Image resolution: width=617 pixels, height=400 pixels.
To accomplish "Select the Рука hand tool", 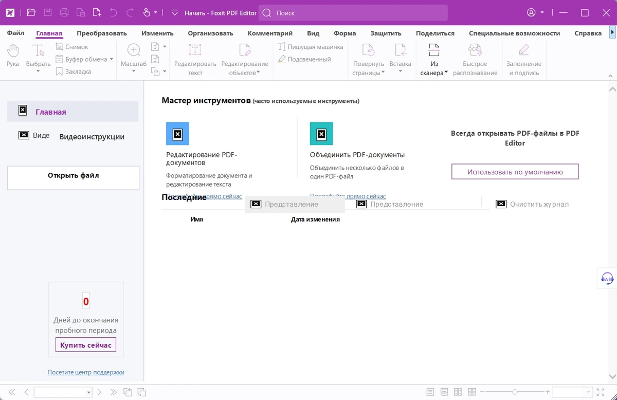I will point(13,56).
